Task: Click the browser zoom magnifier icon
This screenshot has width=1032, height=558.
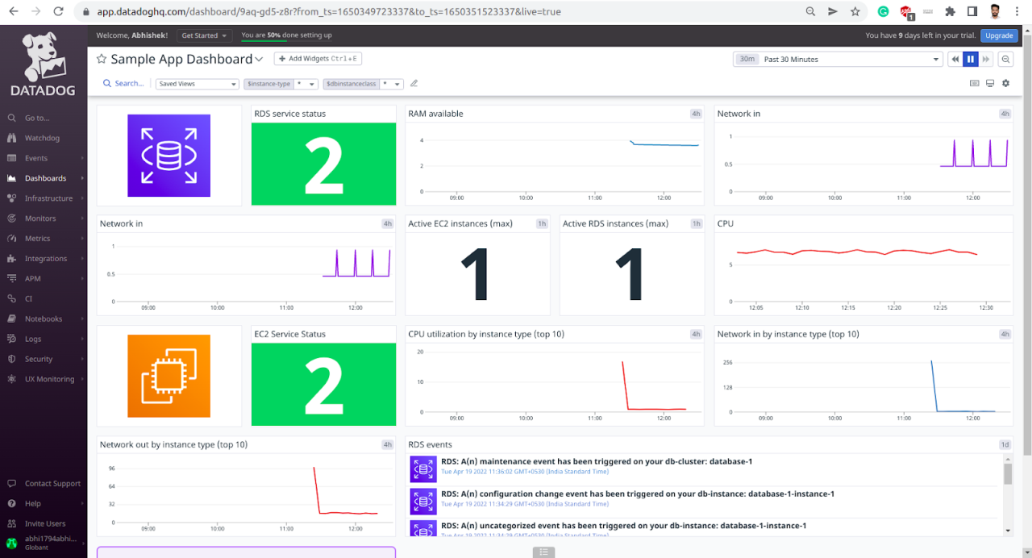Action: pos(810,12)
